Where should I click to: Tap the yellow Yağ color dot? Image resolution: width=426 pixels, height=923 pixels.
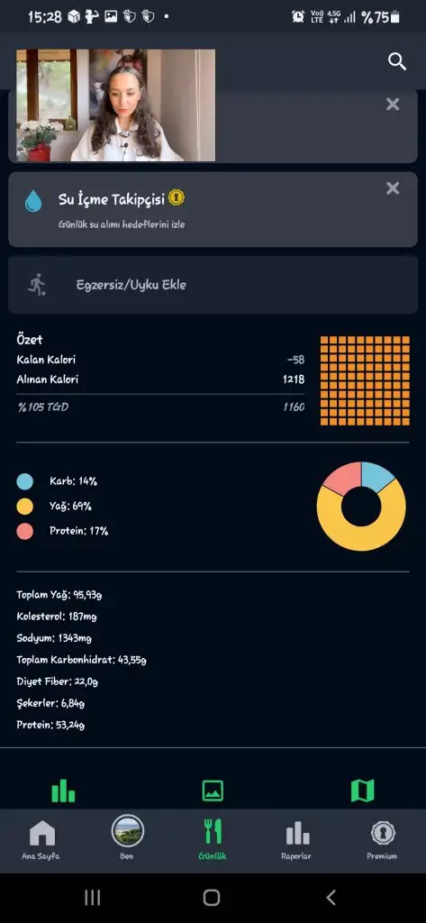click(24, 507)
